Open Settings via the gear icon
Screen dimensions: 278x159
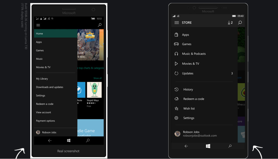click(176, 118)
